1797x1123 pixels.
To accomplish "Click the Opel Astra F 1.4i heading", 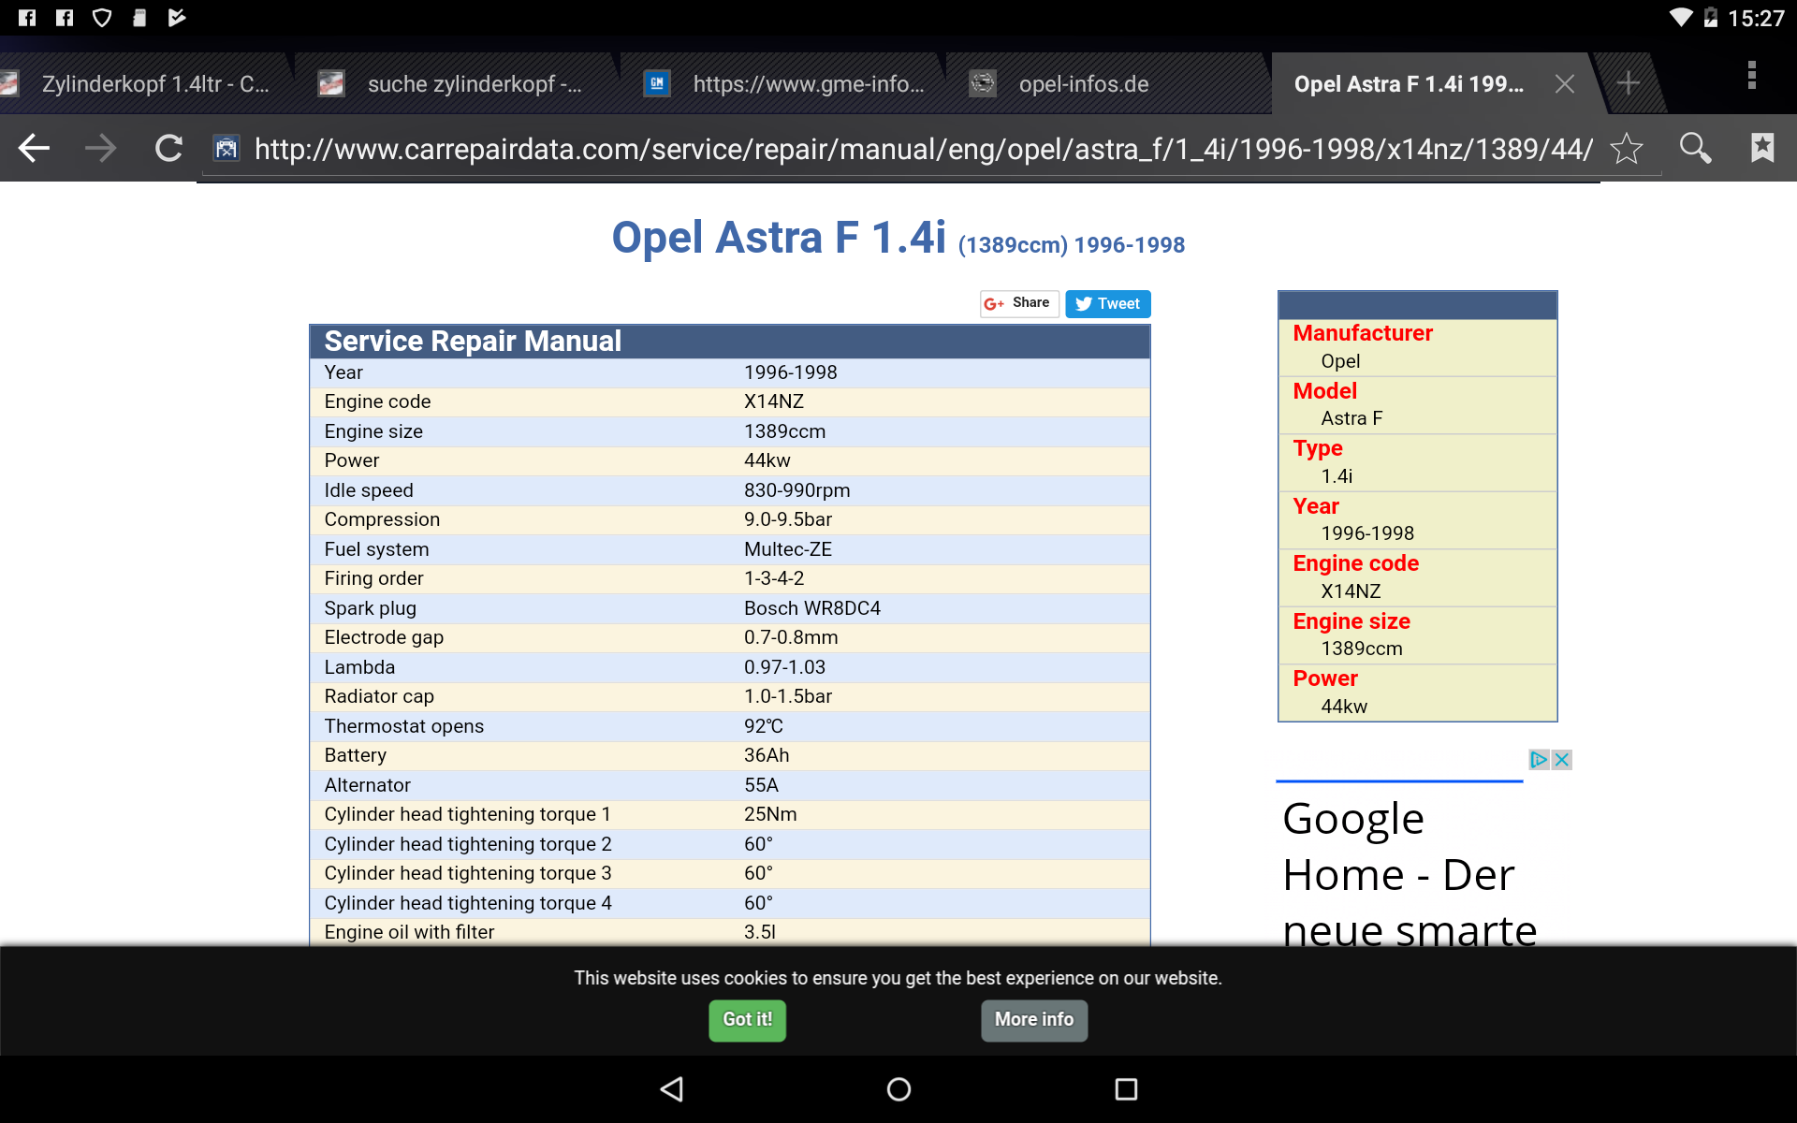I will click(779, 237).
